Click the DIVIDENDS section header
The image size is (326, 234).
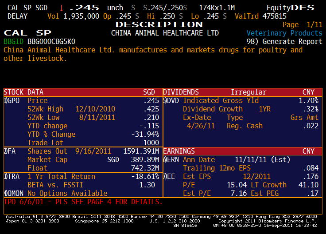click(243, 92)
